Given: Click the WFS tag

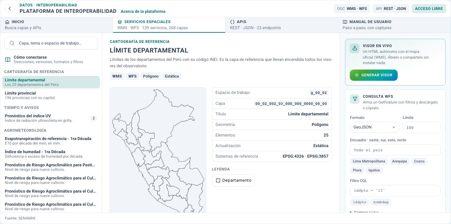Looking at the screenshot, I should coord(132,76).
